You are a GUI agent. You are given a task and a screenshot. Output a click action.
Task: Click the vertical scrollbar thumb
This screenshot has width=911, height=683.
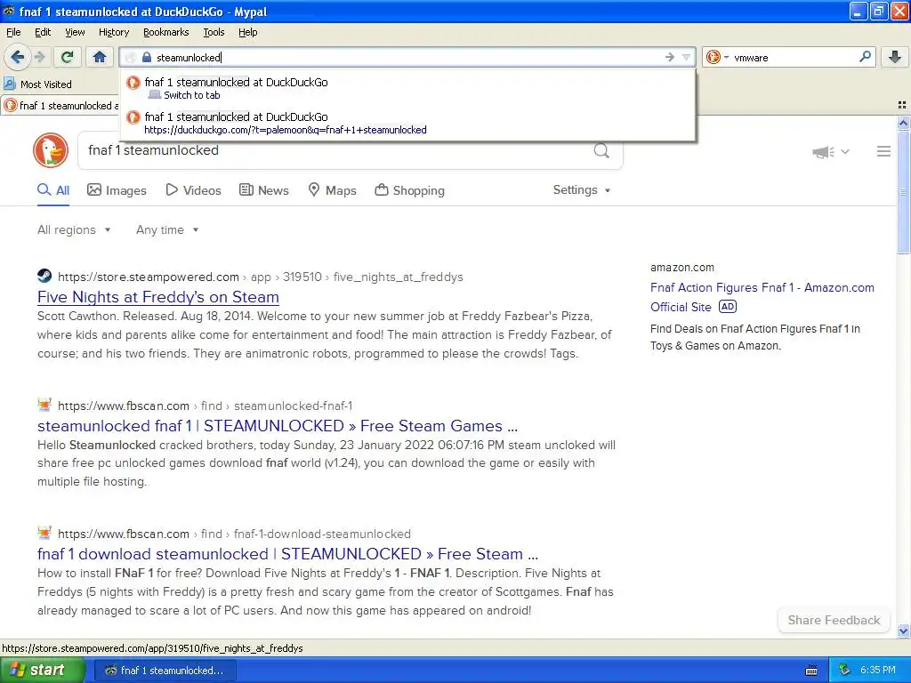pyautogui.click(x=903, y=192)
